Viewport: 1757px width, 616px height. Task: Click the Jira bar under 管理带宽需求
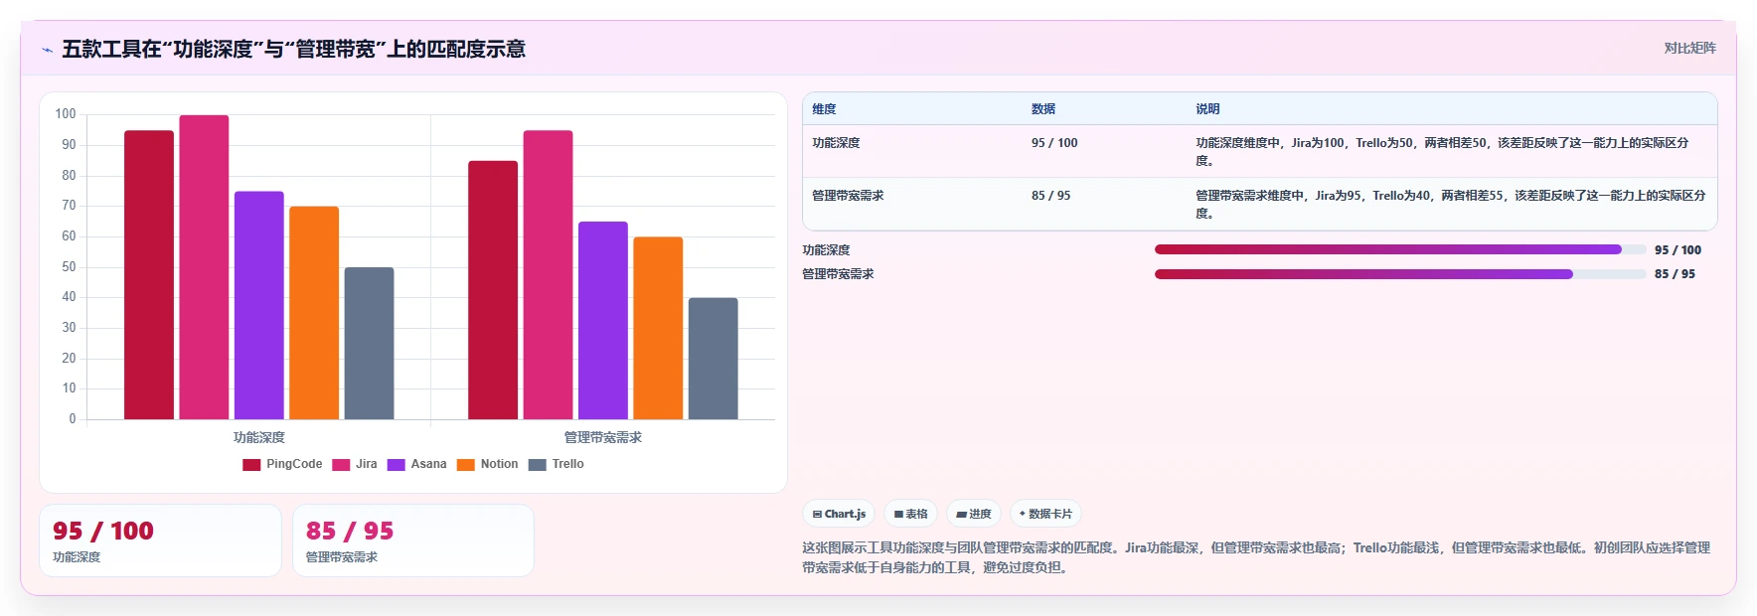point(549,275)
